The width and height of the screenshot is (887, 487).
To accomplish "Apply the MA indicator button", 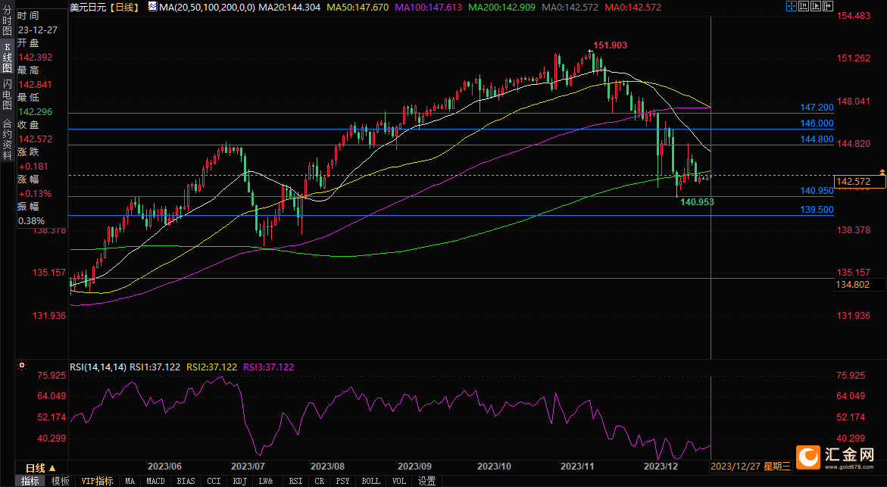I will pos(130,482).
